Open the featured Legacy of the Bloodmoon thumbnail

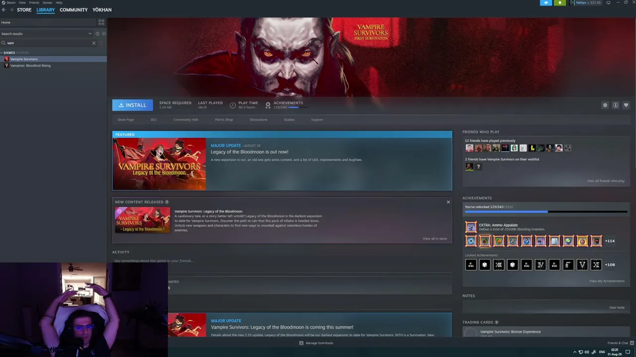point(159,164)
